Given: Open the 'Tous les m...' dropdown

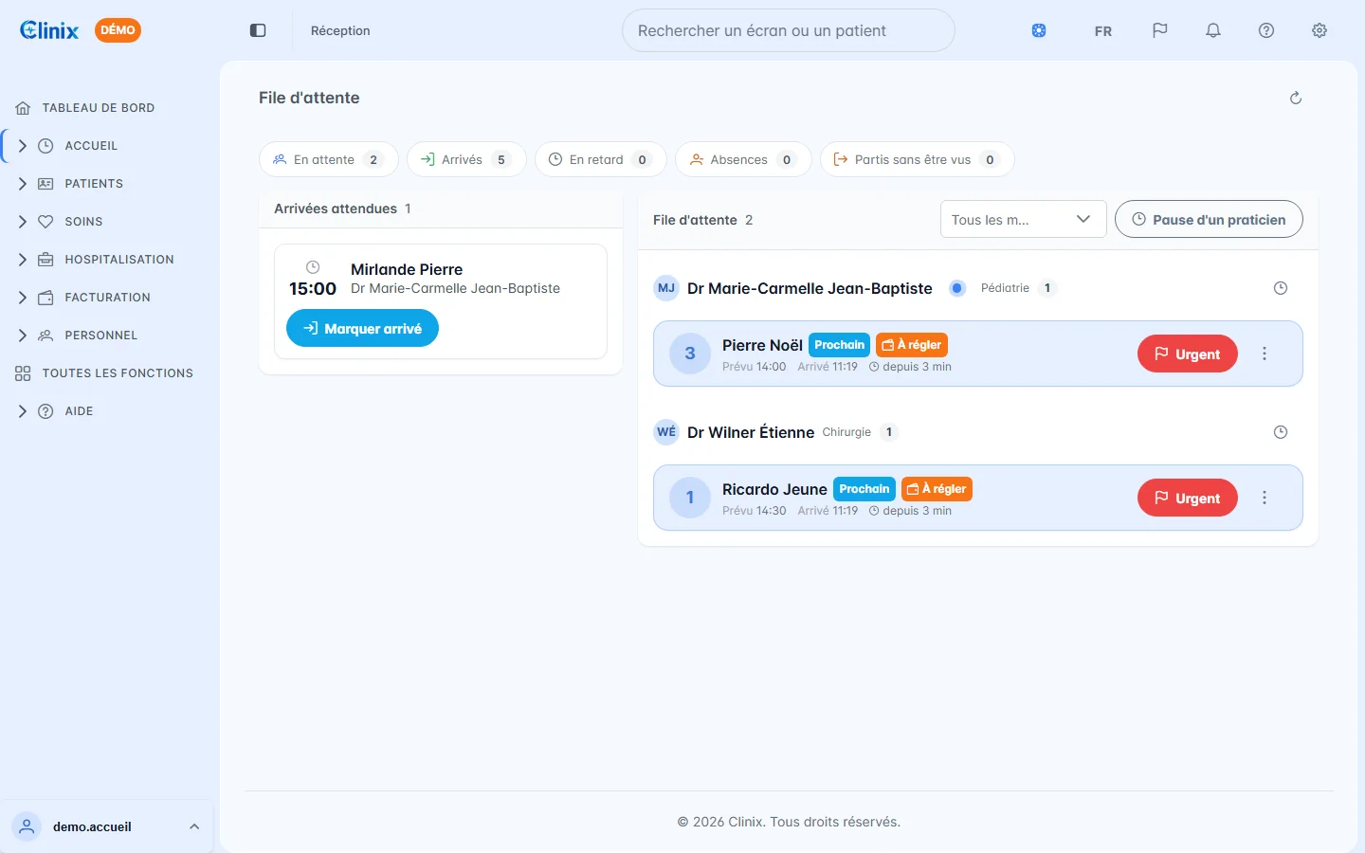Looking at the screenshot, I should (1023, 219).
